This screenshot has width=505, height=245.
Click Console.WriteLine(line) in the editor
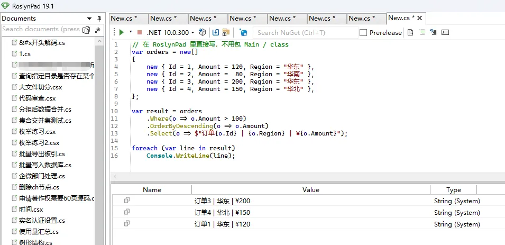tap(191, 156)
